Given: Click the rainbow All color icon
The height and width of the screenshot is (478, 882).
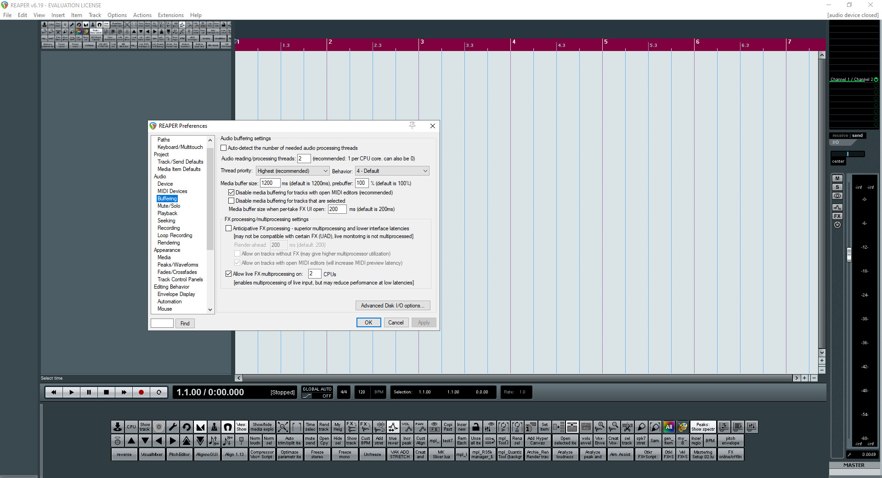Looking at the screenshot, I should [x=669, y=427].
